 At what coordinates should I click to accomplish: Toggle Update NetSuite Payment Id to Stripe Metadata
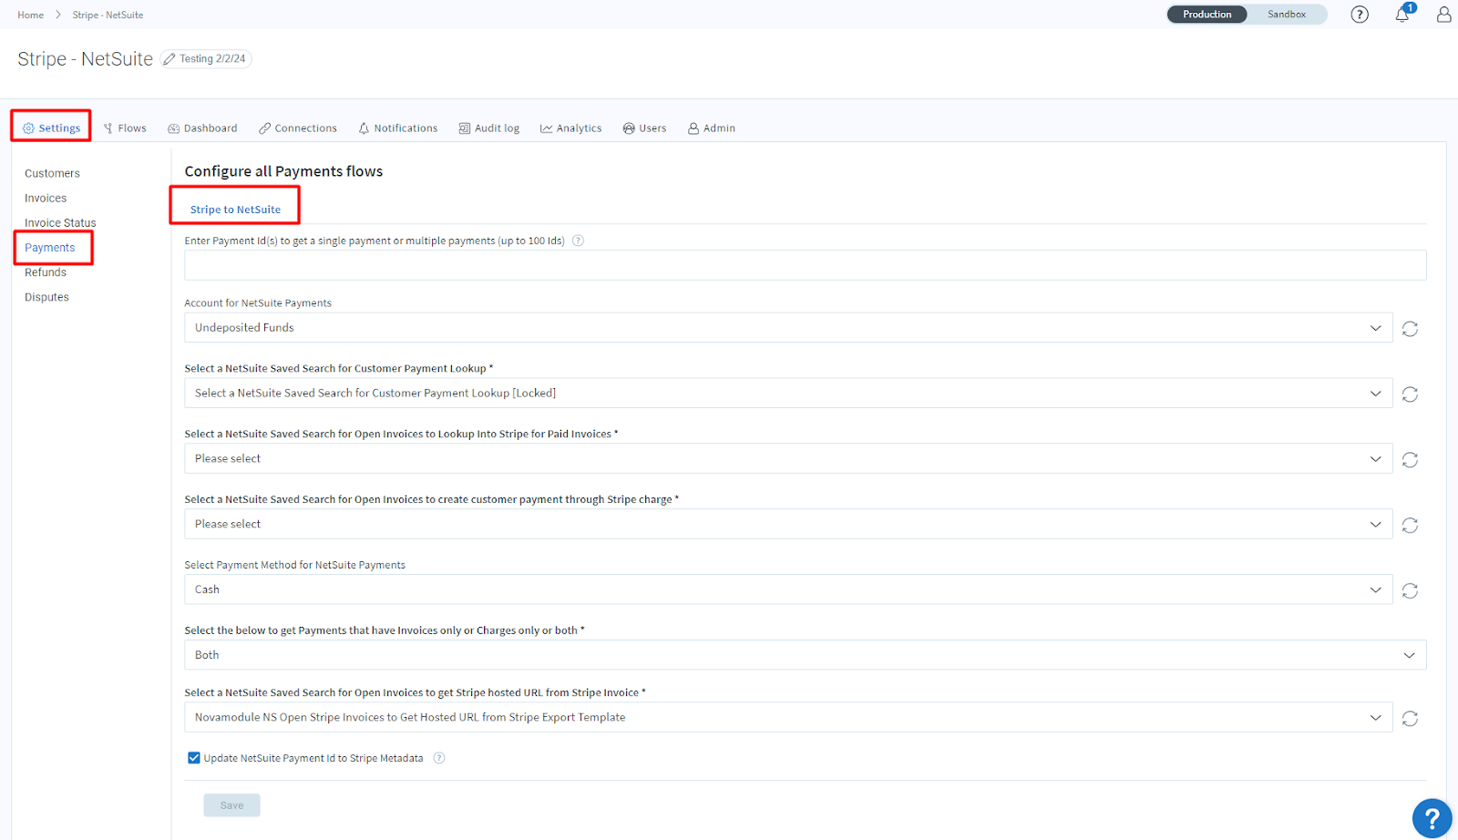pos(194,758)
